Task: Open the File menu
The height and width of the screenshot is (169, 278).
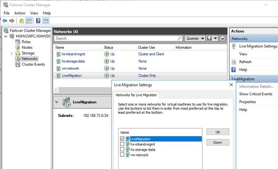Action: (x=7, y=13)
